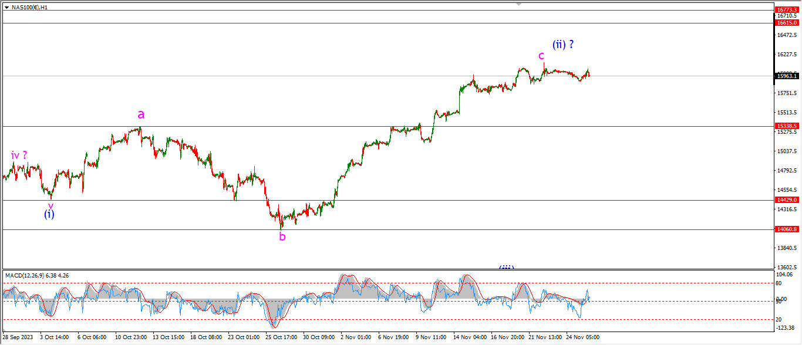Viewport: 802px width, 345px height.
Task: Select the pink wave label 'a'
Action: pos(141,114)
